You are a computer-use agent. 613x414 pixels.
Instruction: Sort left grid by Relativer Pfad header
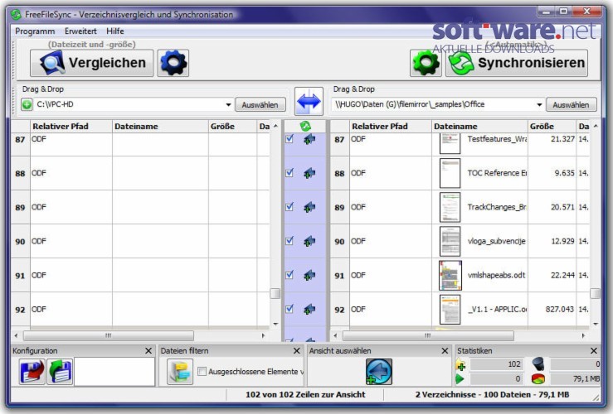pos(71,127)
